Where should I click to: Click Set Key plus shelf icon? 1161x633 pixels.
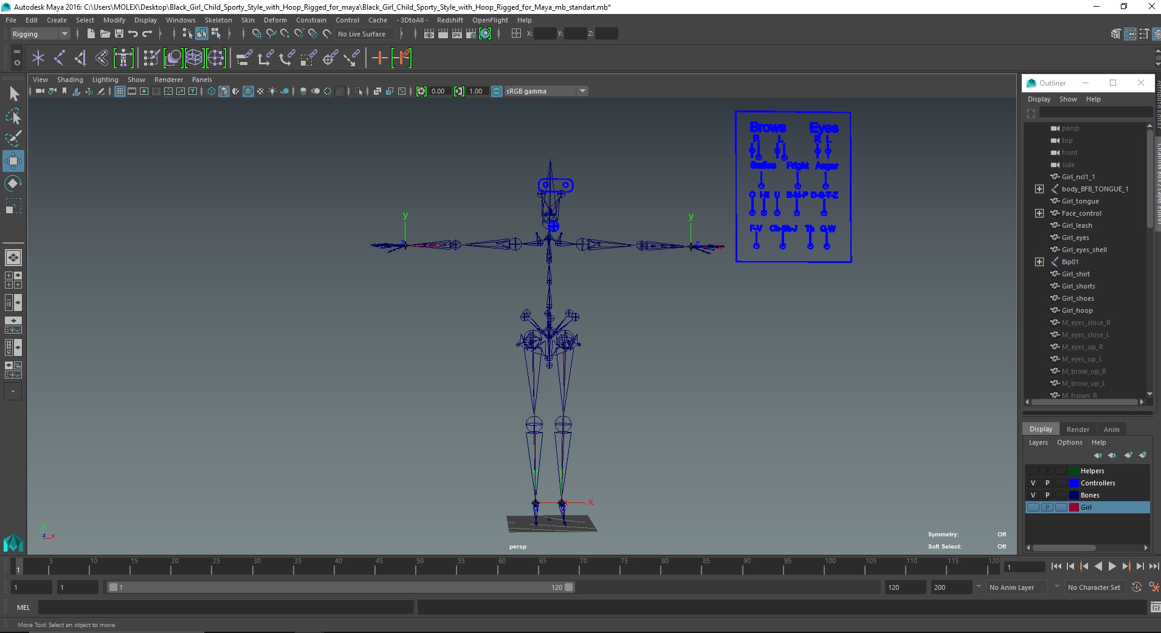(x=379, y=58)
